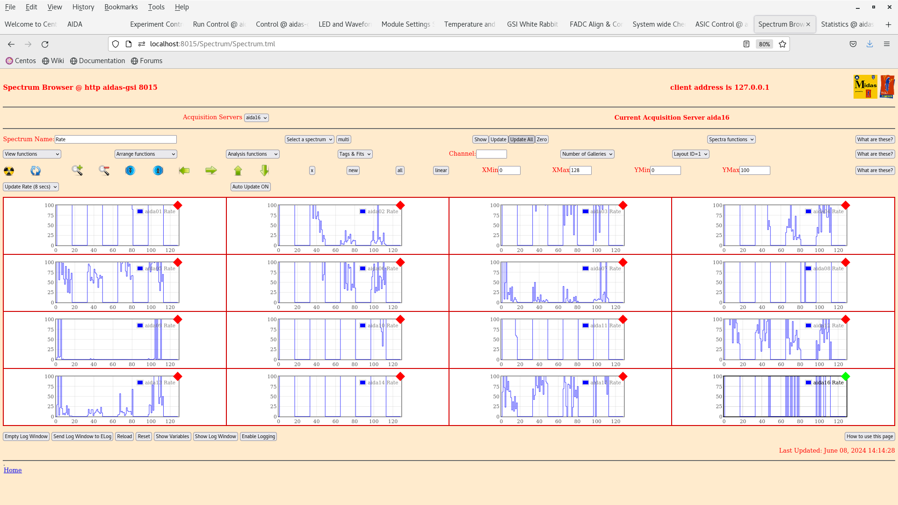This screenshot has height=505, width=898.
Task: Click the zoom out magnifier icon
Action: pos(104,170)
